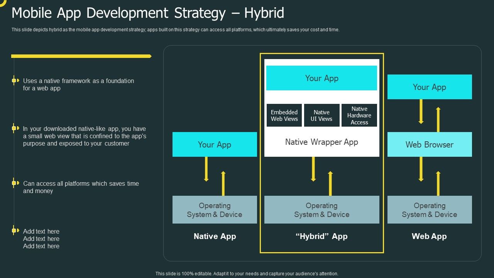Expand the Native Wrapper App white panel
This screenshot has height=278, width=494.
[x=322, y=142]
